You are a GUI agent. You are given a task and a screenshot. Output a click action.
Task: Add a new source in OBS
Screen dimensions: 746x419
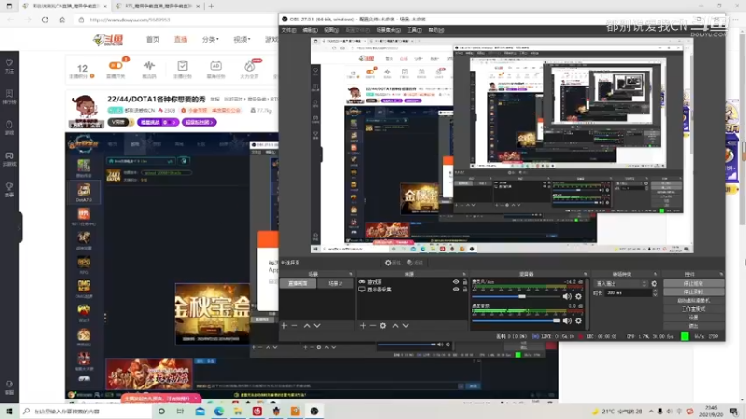tap(363, 325)
